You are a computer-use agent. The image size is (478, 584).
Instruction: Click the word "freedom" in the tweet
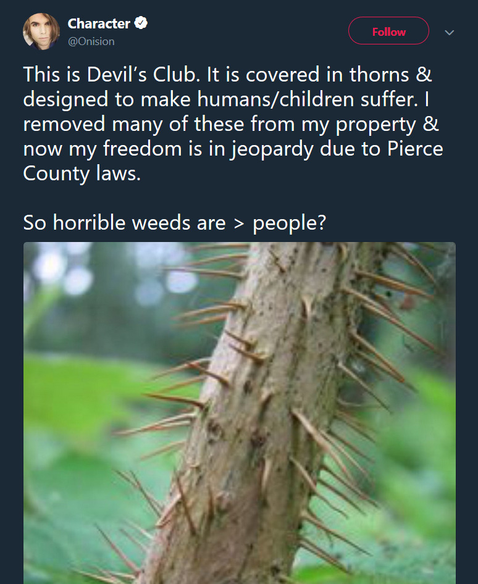point(142,149)
